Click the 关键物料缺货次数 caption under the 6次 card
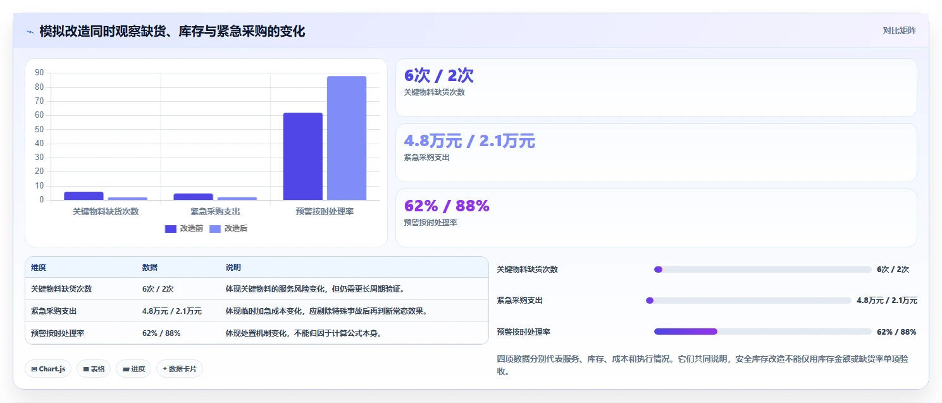 [434, 92]
